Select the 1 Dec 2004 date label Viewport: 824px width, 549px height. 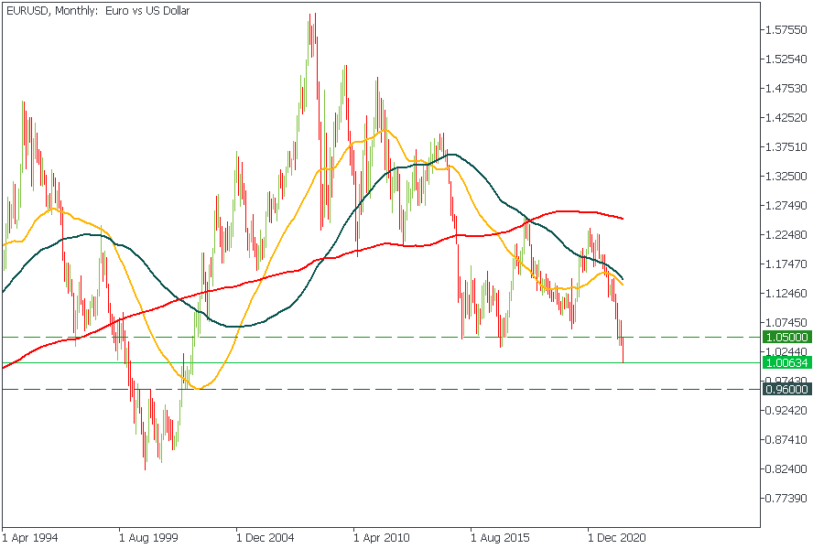266,538
